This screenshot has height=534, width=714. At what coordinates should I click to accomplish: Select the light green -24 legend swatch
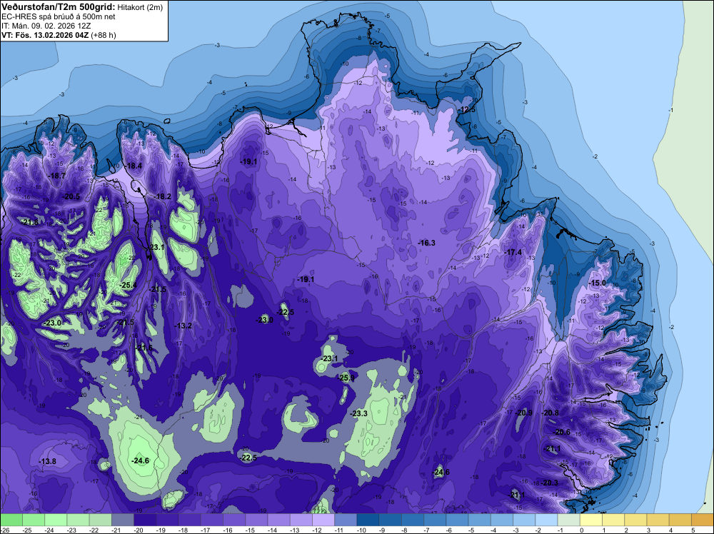(x=56, y=520)
